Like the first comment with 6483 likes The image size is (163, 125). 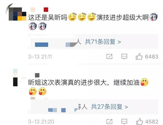pyautogui.click(x=139, y=57)
